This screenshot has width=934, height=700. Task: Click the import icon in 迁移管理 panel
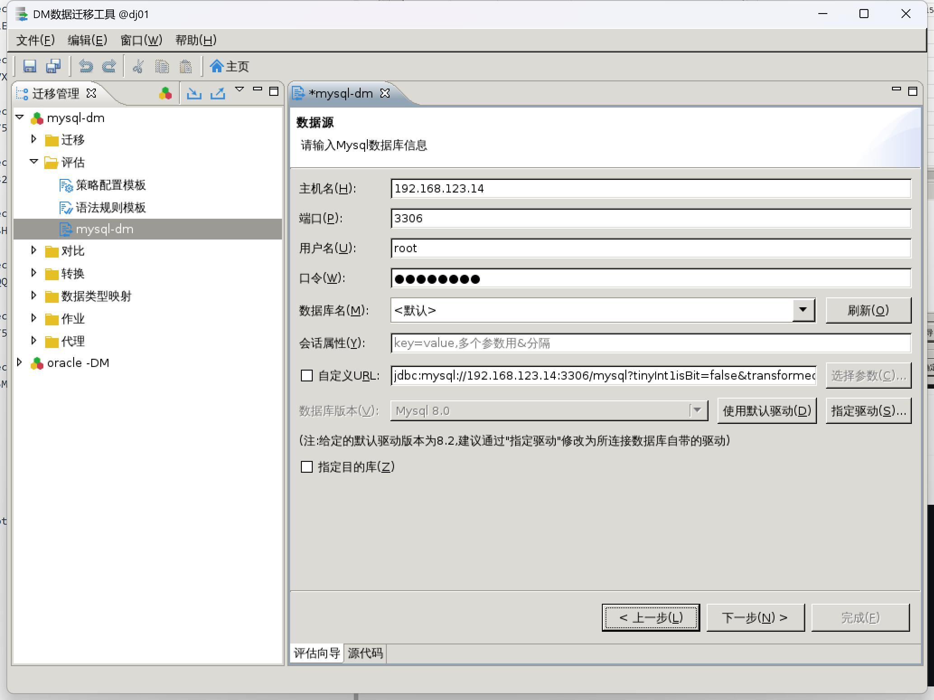click(x=194, y=93)
